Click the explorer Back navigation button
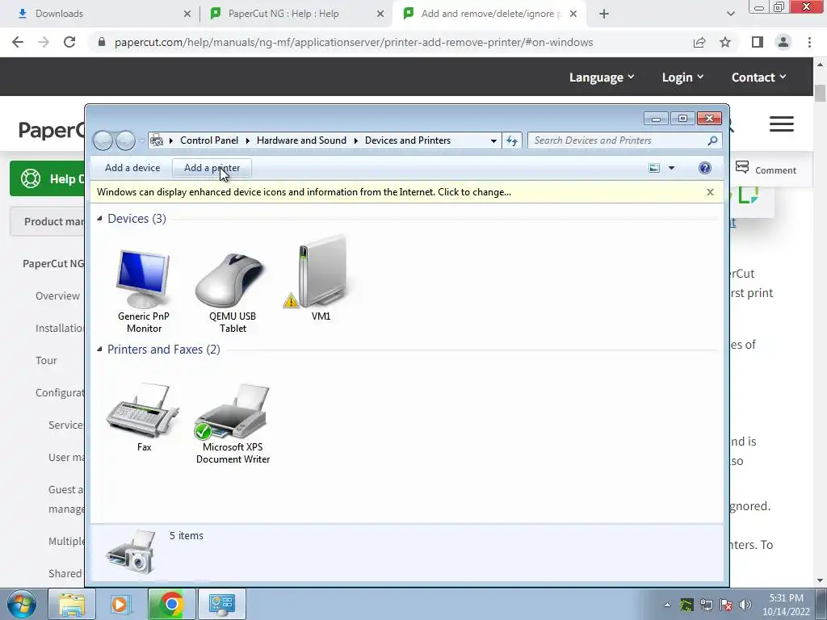The height and width of the screenshot is (620, 827). tap(103, 140)
